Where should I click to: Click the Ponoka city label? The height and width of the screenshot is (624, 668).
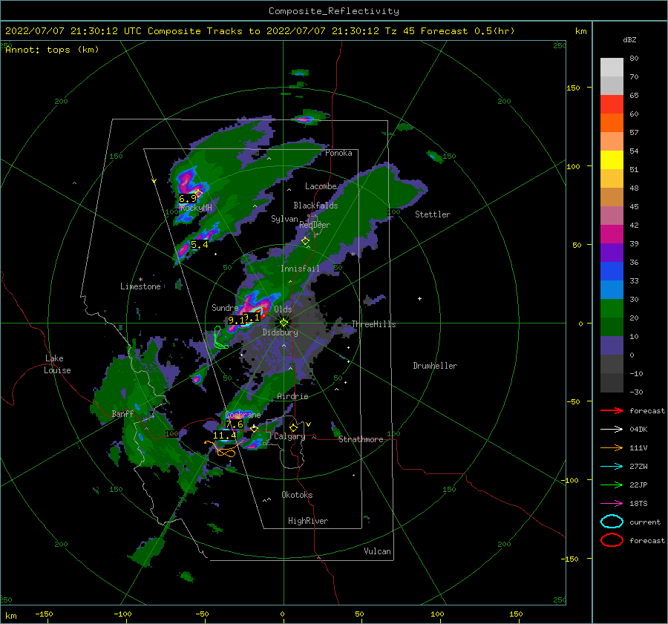tap(338, 153)
